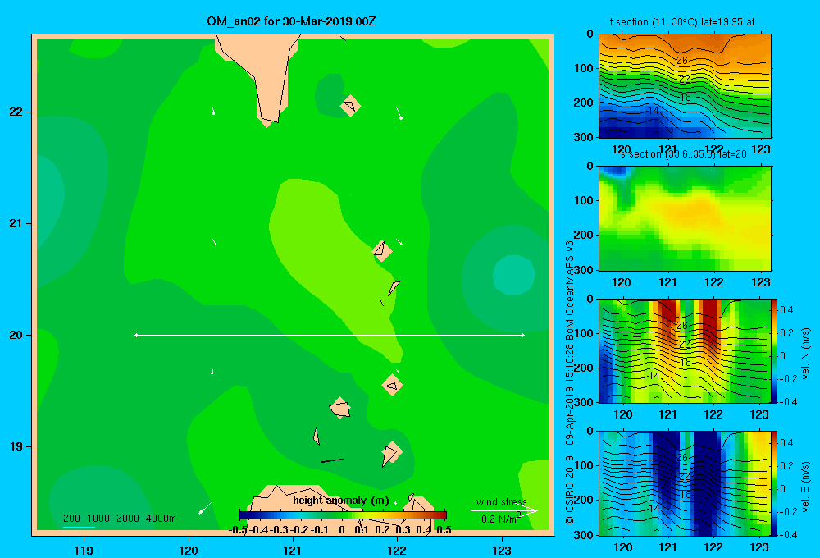Click the island near 20.8N 121.9E

click(382, 250)
